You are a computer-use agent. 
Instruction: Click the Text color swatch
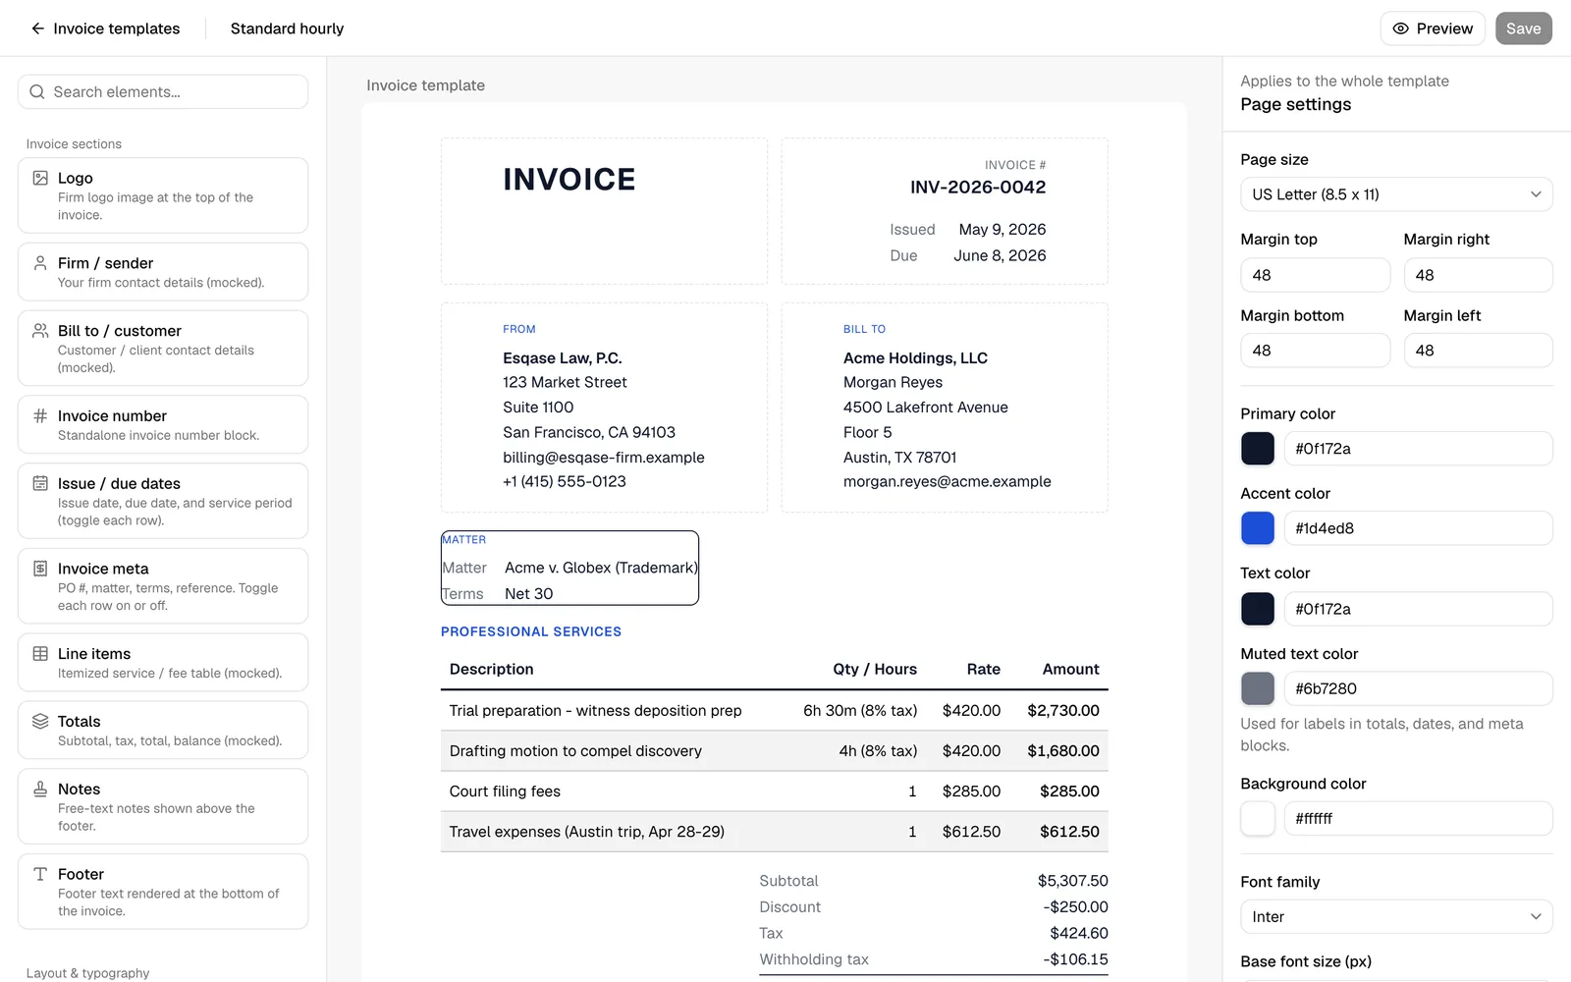tap(1258, 609)
